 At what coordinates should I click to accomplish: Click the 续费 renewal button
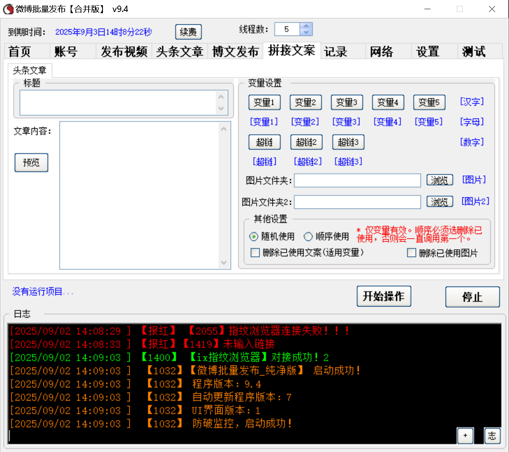tap(188, 32)
